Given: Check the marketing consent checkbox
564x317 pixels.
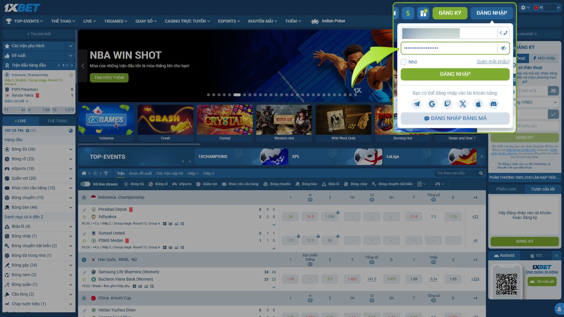Looking at the screenshot, I should tap(493, 164).
